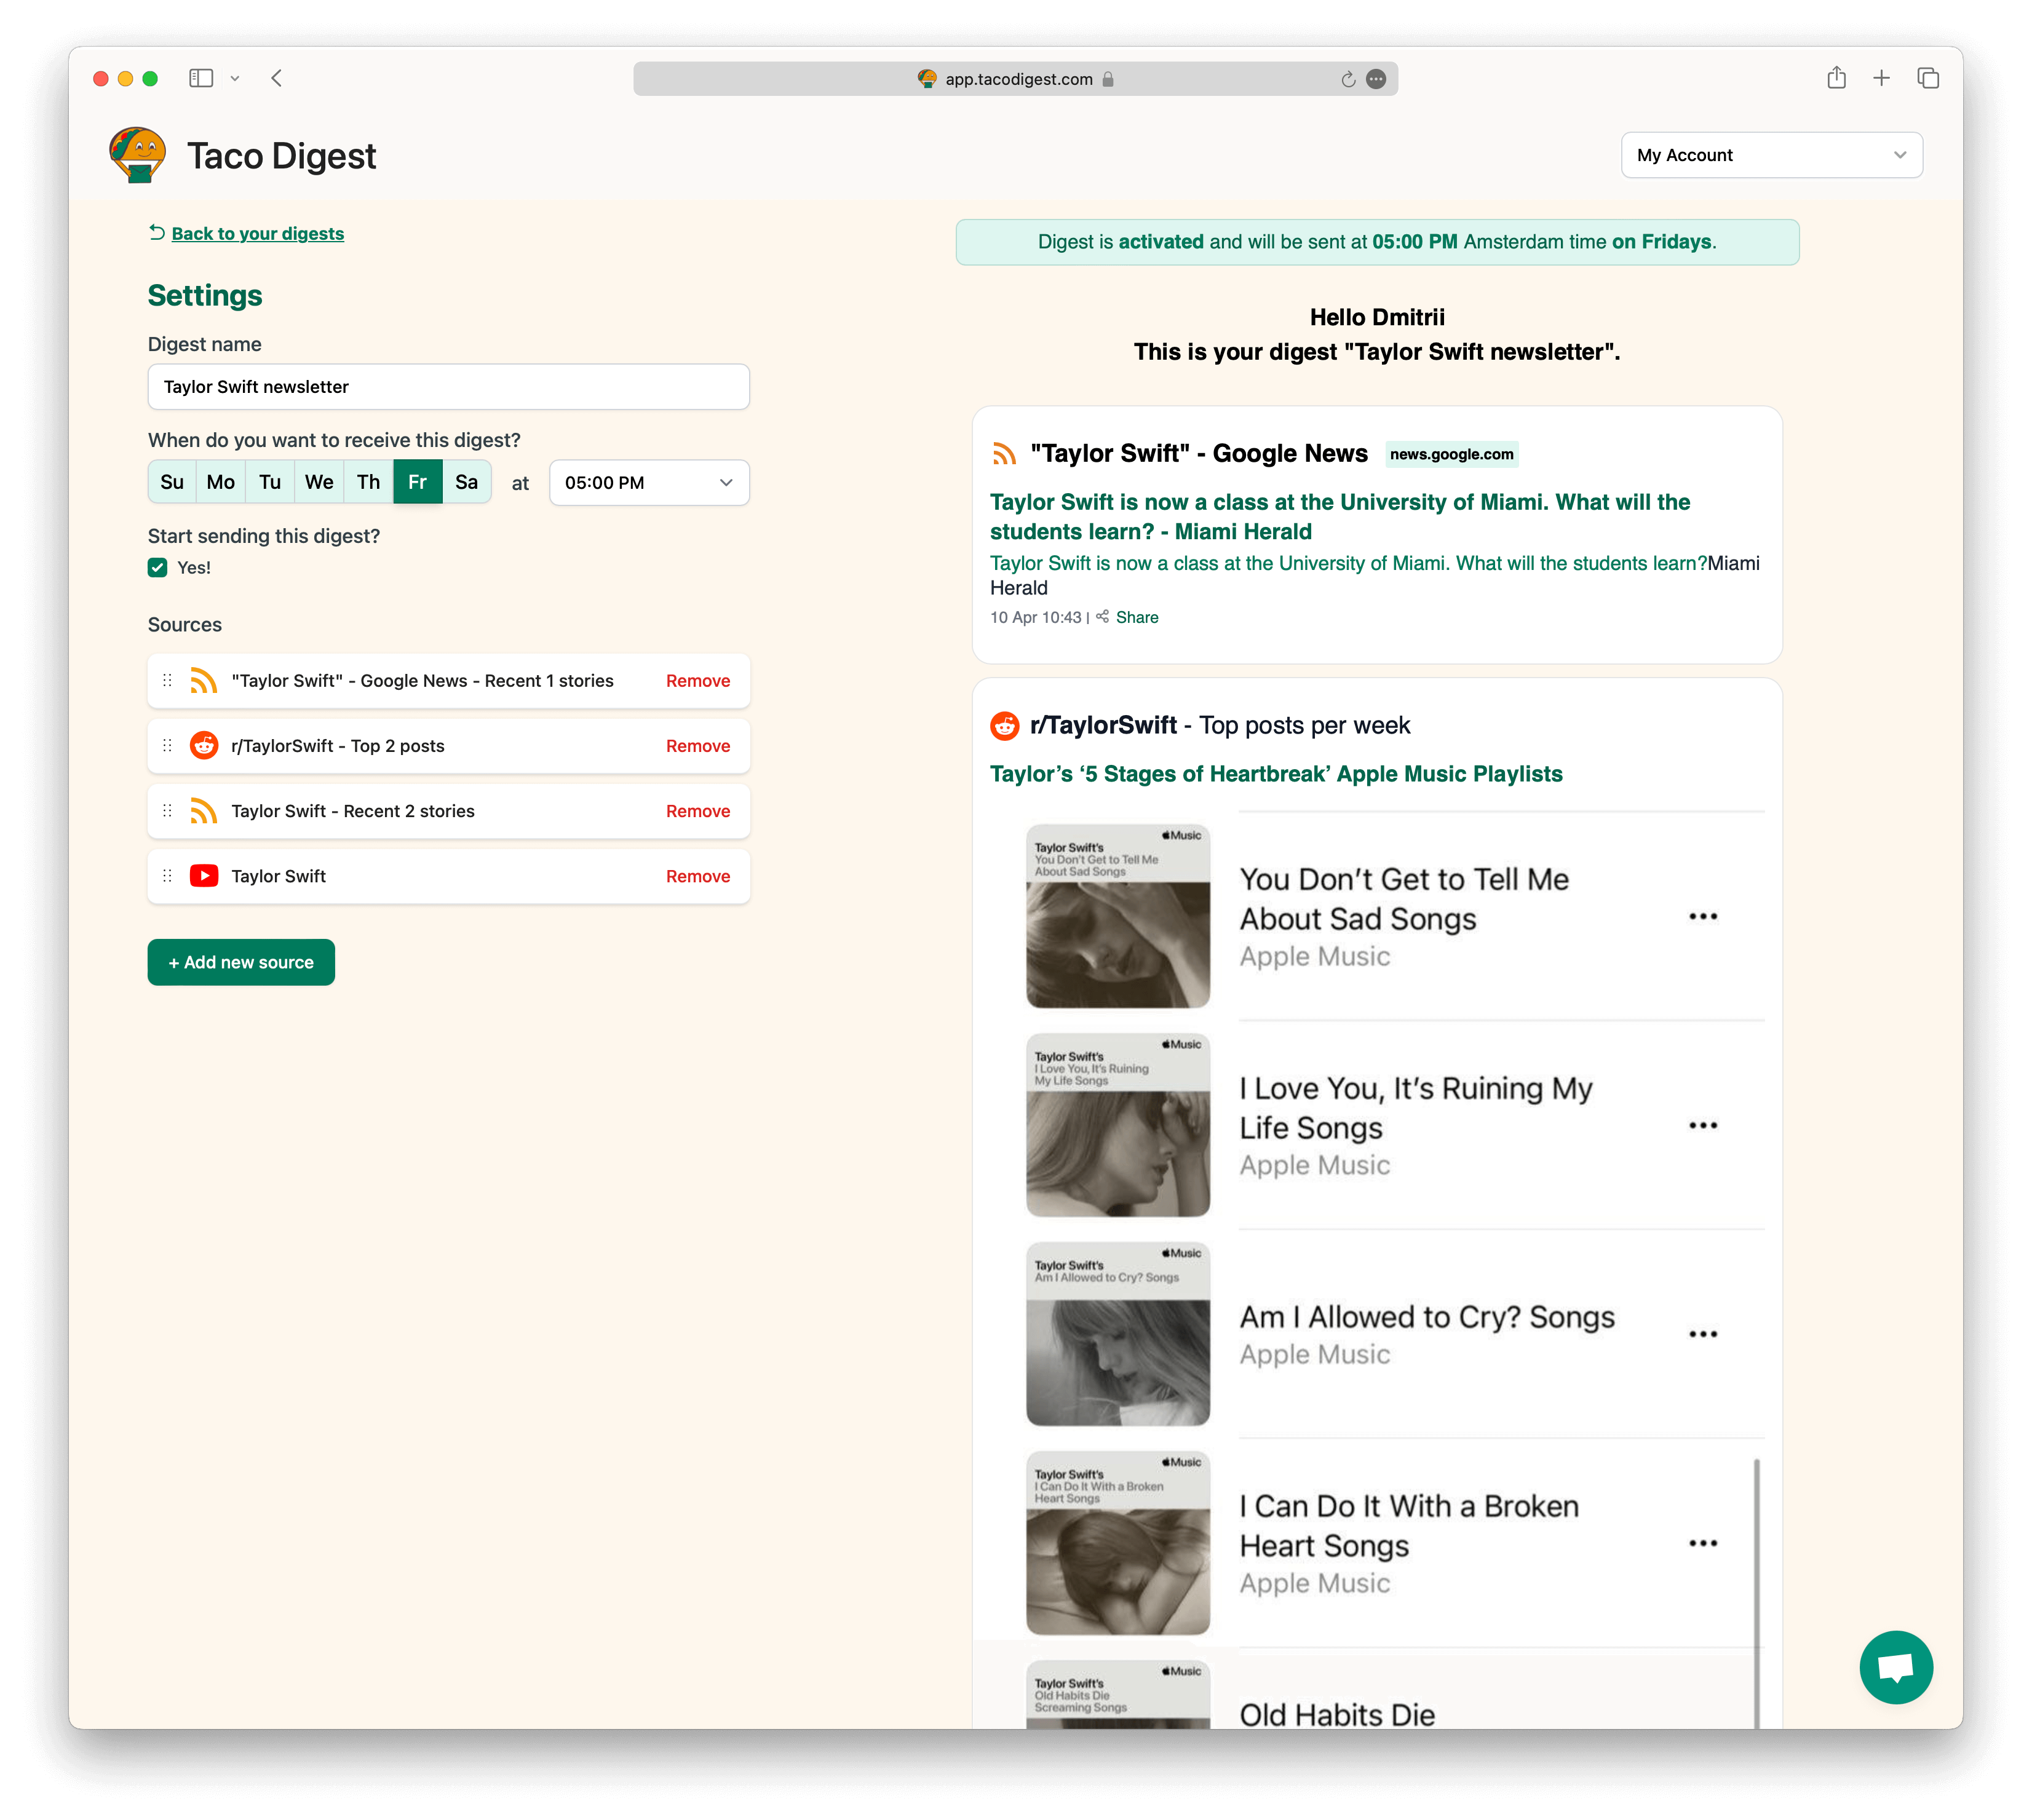Viewport: 2032px width, 1820px height.
Task: Click the Back to your digests link
Action: pyautogui.click(x=257, y=234)
